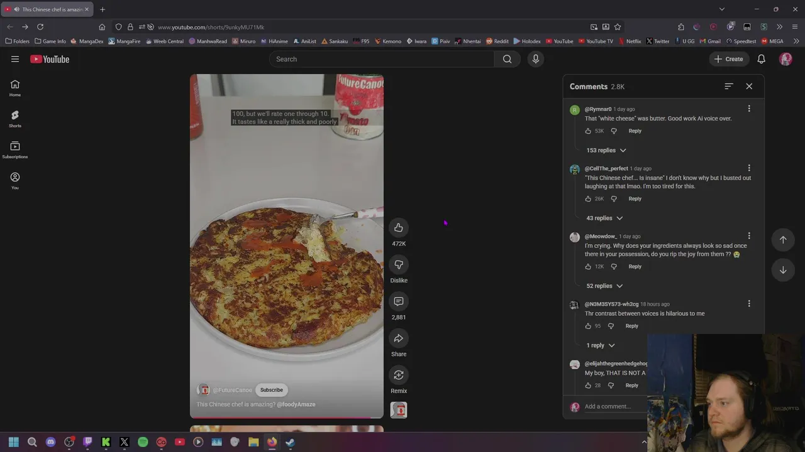Seek using the Short's red progress bar
Image resolution: width=805 pixels, height=452 pixels.
coord(287,417)
